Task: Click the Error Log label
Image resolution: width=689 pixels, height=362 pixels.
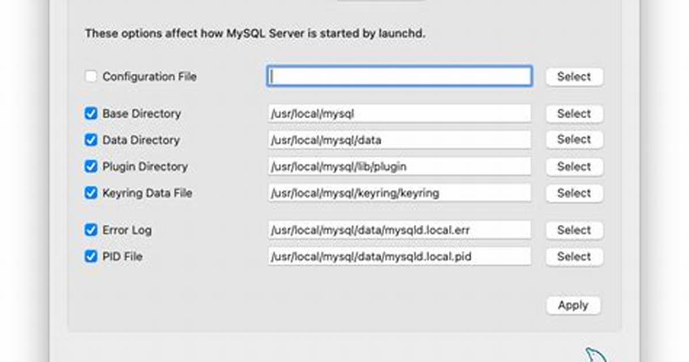Action: tap(127, 229)
